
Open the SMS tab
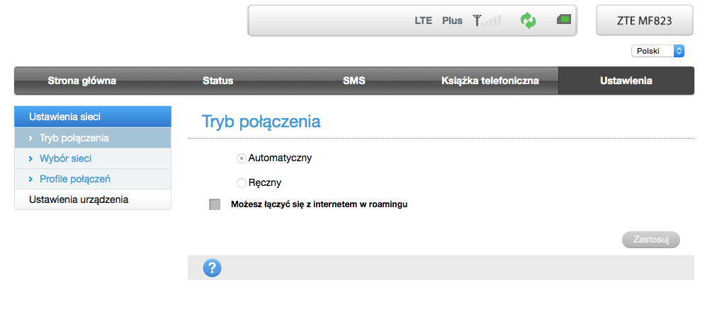[354, 81]
